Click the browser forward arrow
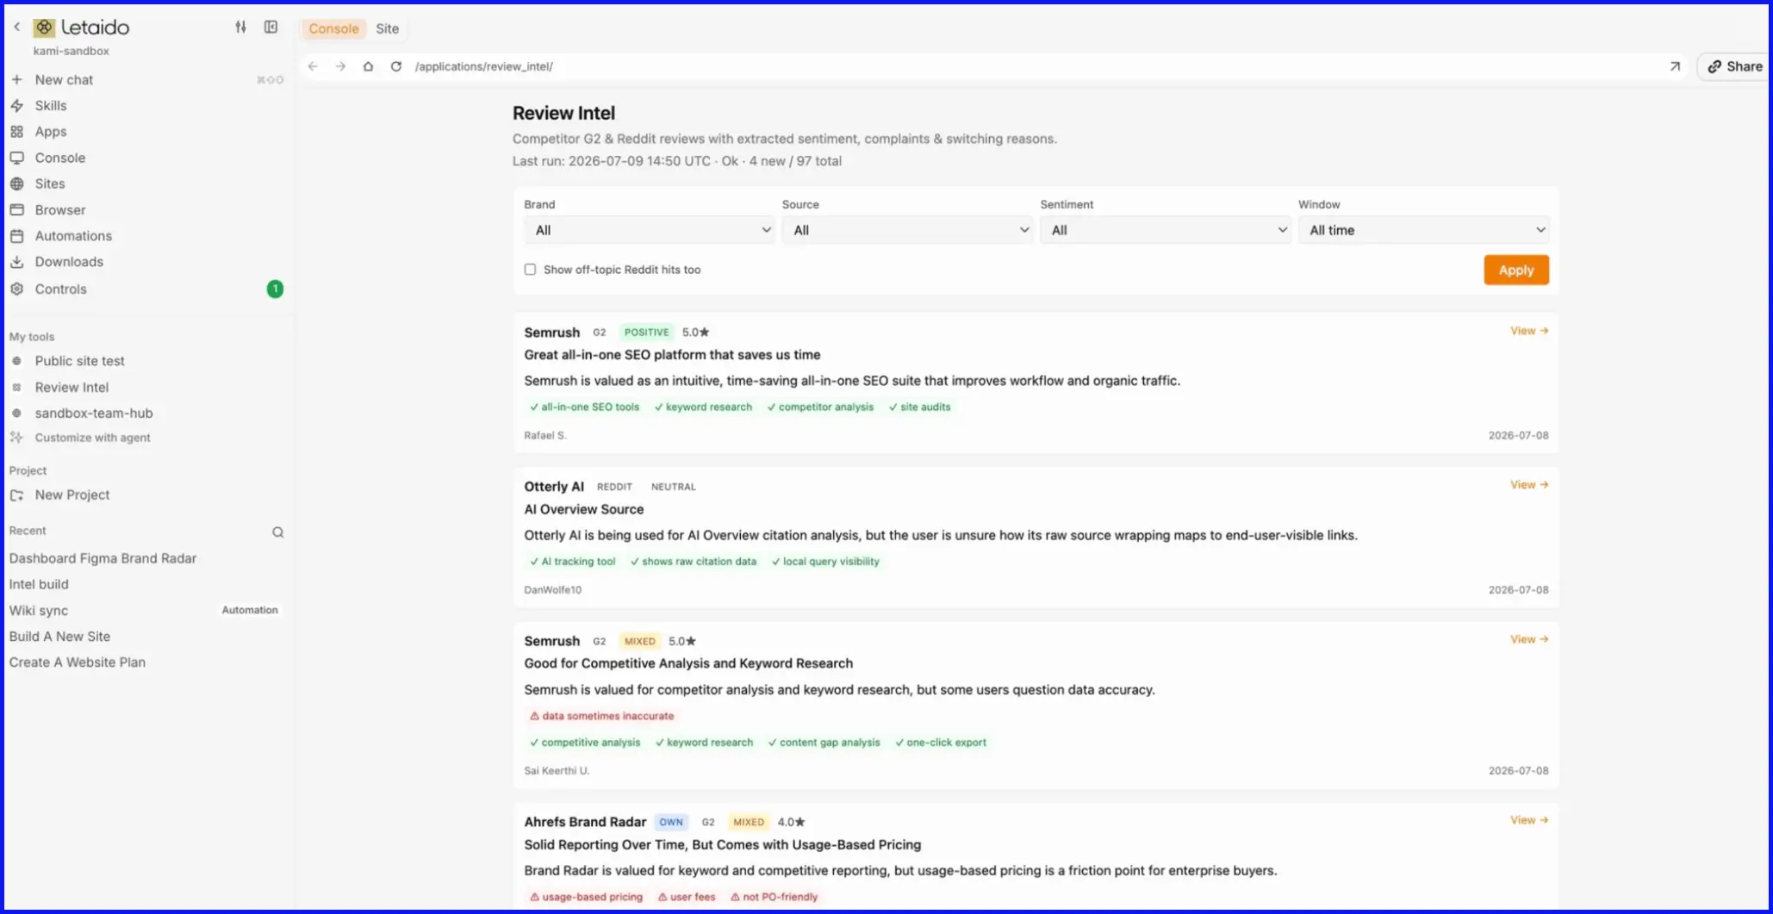The width and height of the screenshot is (1773, 914). tap(340, 66)
